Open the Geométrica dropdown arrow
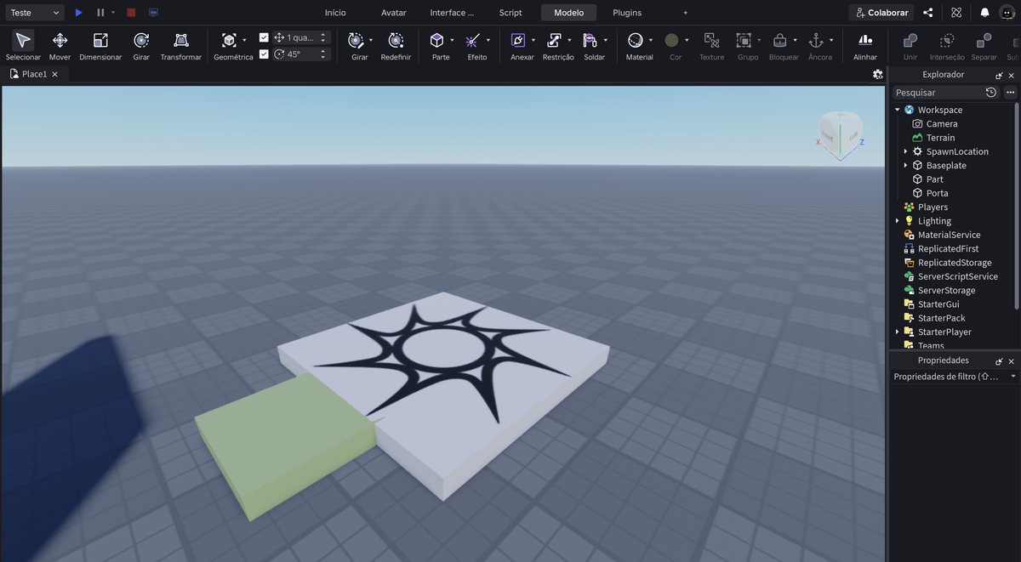The width and height of the screenshot is (1021, 562). coord(244,40)
